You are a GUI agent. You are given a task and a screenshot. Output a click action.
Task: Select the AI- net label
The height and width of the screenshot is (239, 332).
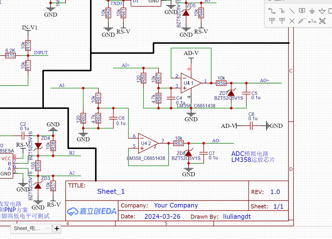click(x=62, y=85)
